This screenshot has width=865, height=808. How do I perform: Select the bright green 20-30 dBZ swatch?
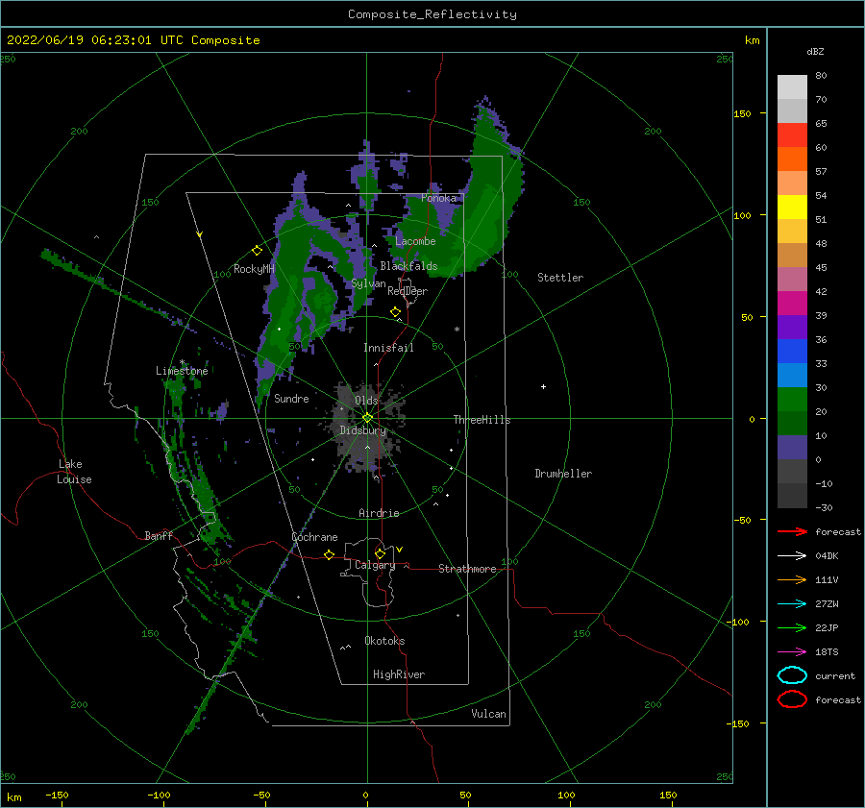click(x=792, y=400)
